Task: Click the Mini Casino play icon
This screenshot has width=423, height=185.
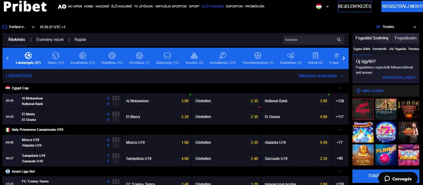Action: 358,91
